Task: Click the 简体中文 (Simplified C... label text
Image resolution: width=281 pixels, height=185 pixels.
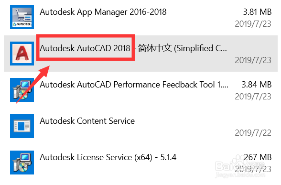Action: [x=182, y=48]
